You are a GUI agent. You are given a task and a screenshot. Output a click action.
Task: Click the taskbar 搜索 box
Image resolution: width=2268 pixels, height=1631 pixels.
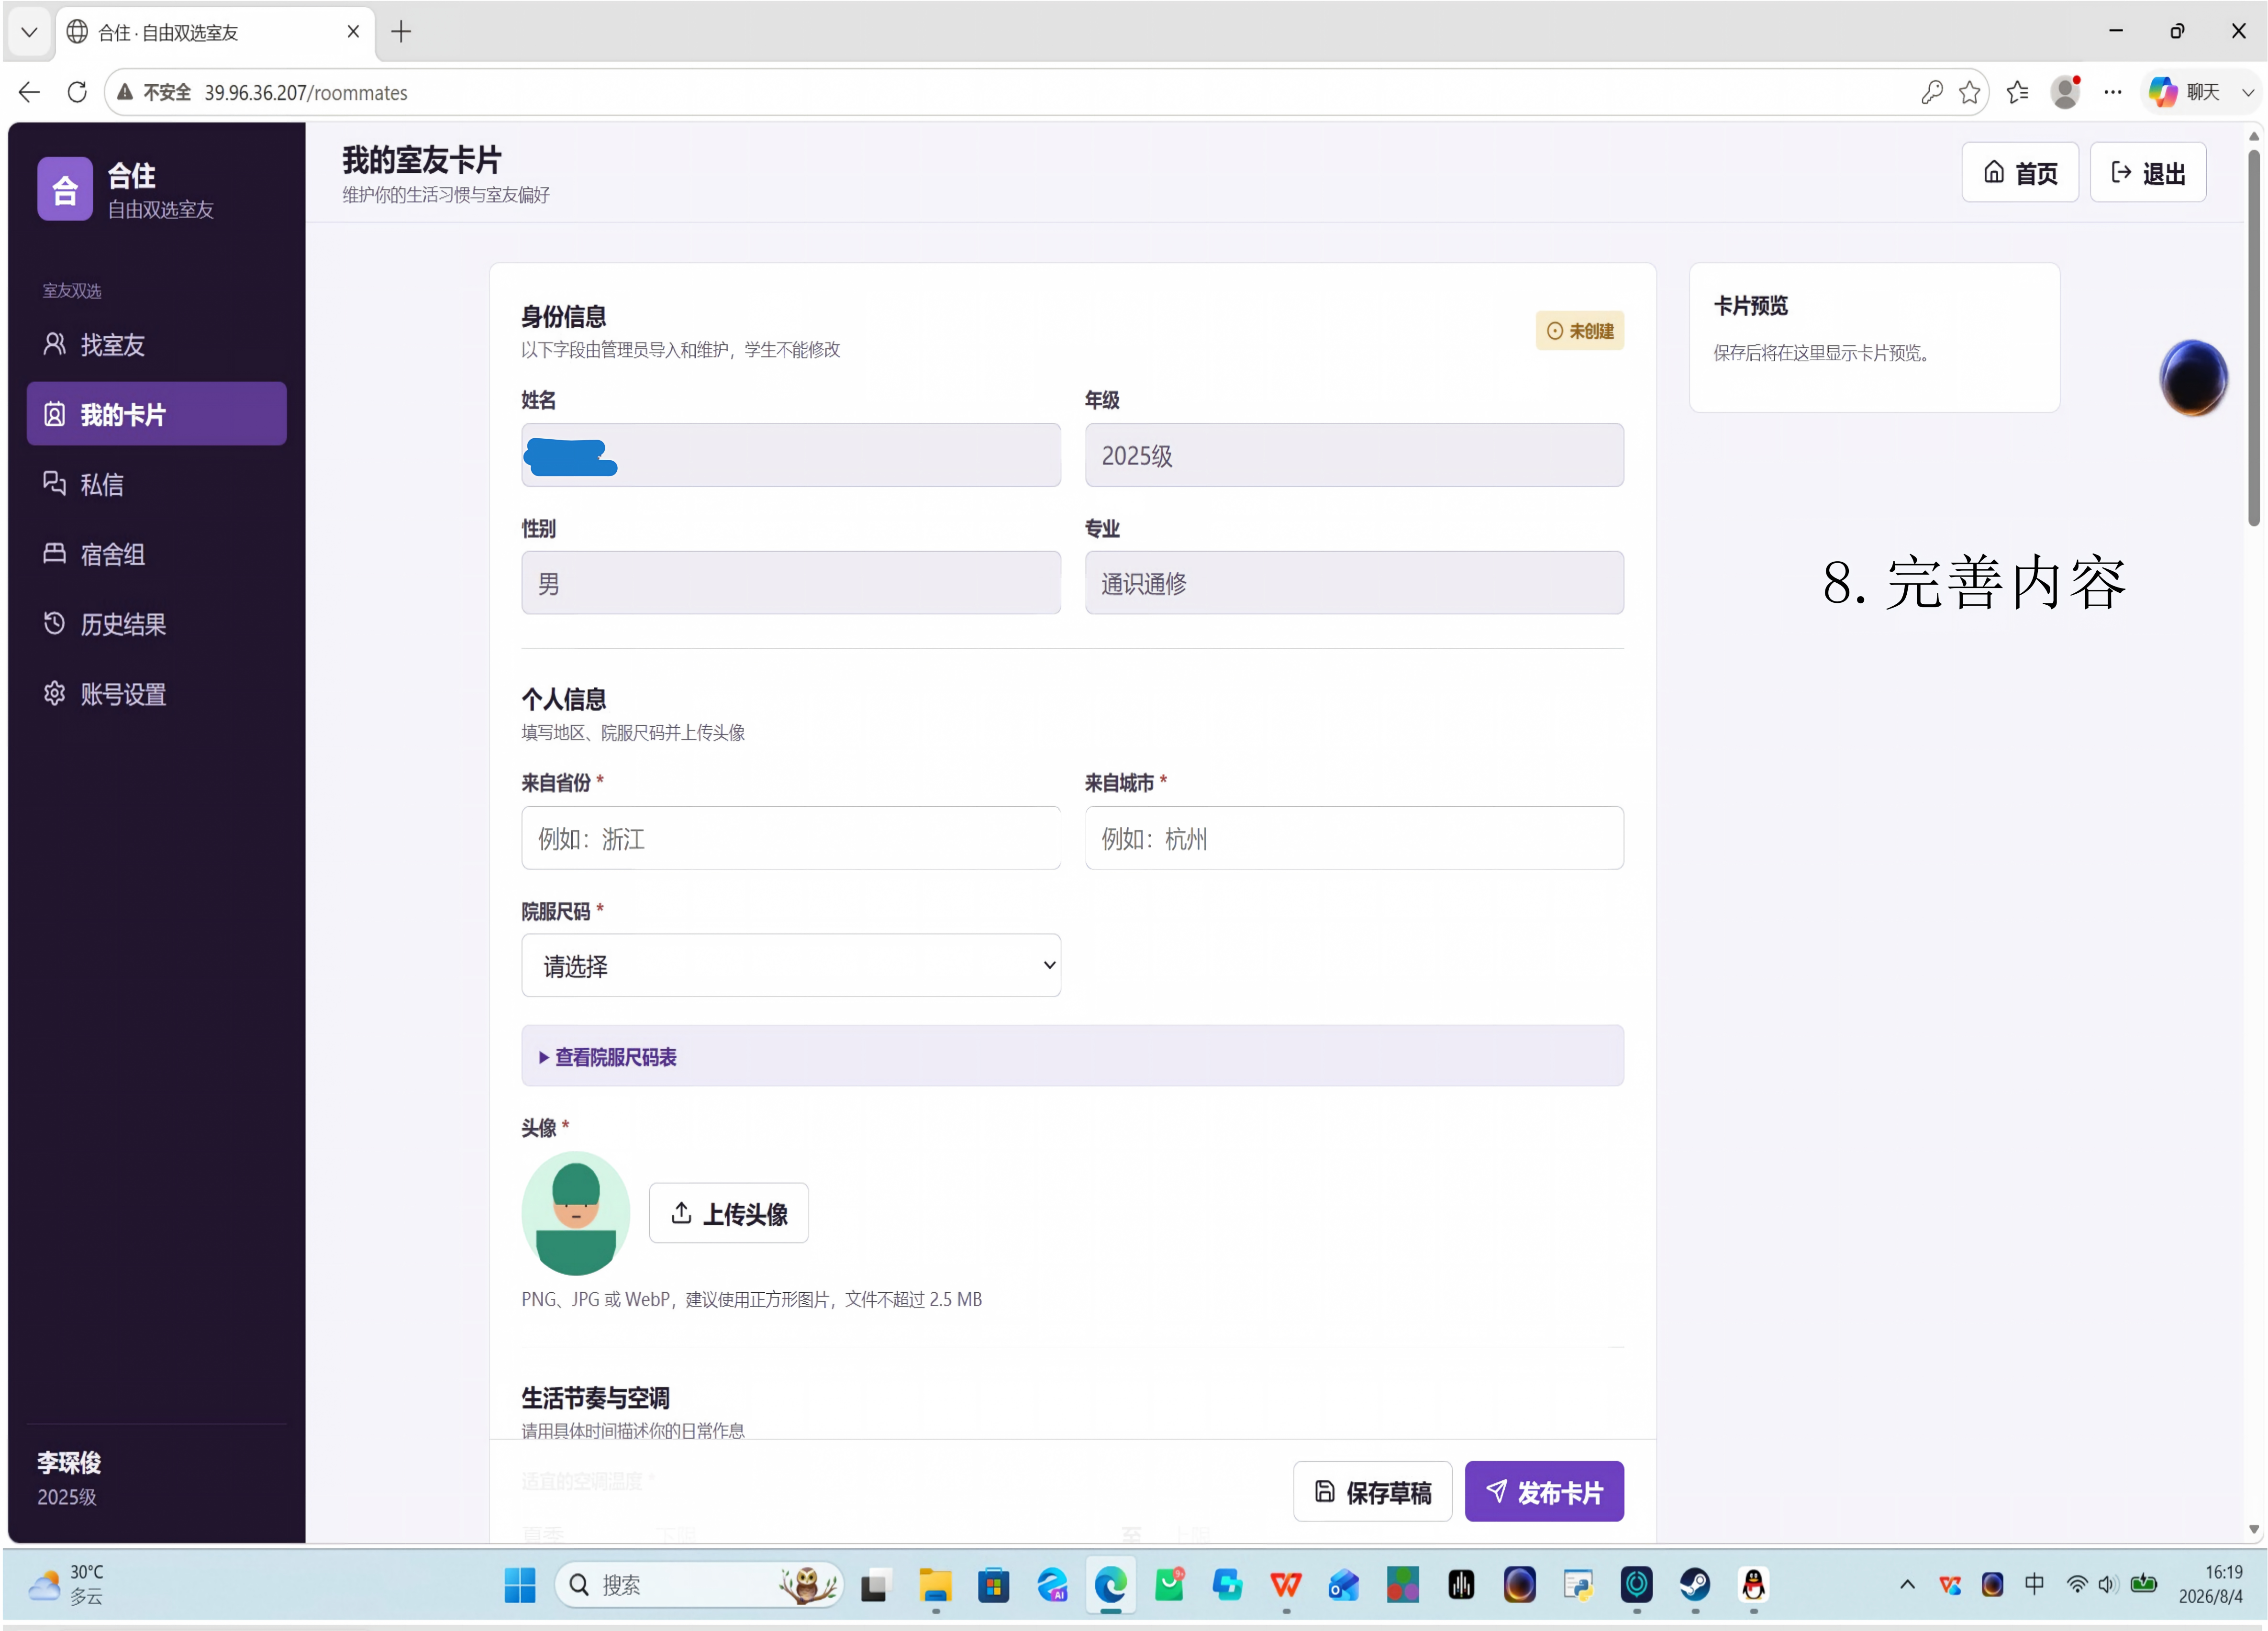click(x=698, y=1585)
